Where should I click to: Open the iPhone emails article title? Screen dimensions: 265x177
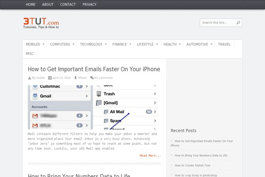(x=94, y=69)
